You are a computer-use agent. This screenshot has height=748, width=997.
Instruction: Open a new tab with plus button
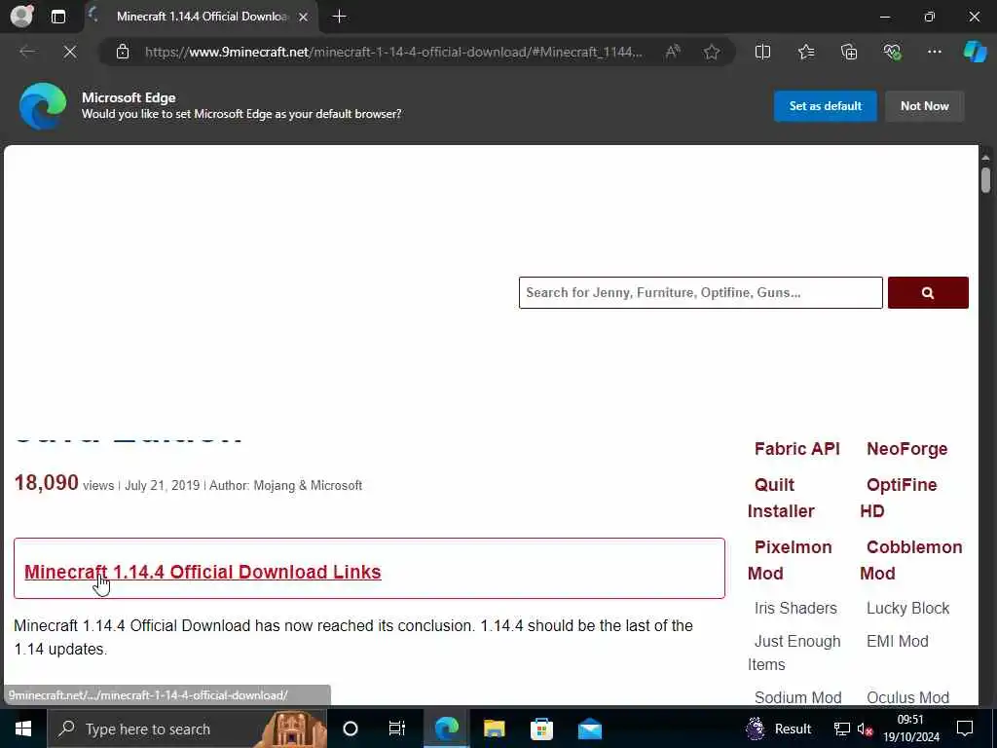[340, 17]
